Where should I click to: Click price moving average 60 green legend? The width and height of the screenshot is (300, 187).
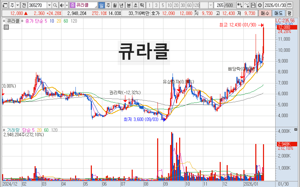tap(66, 21)
